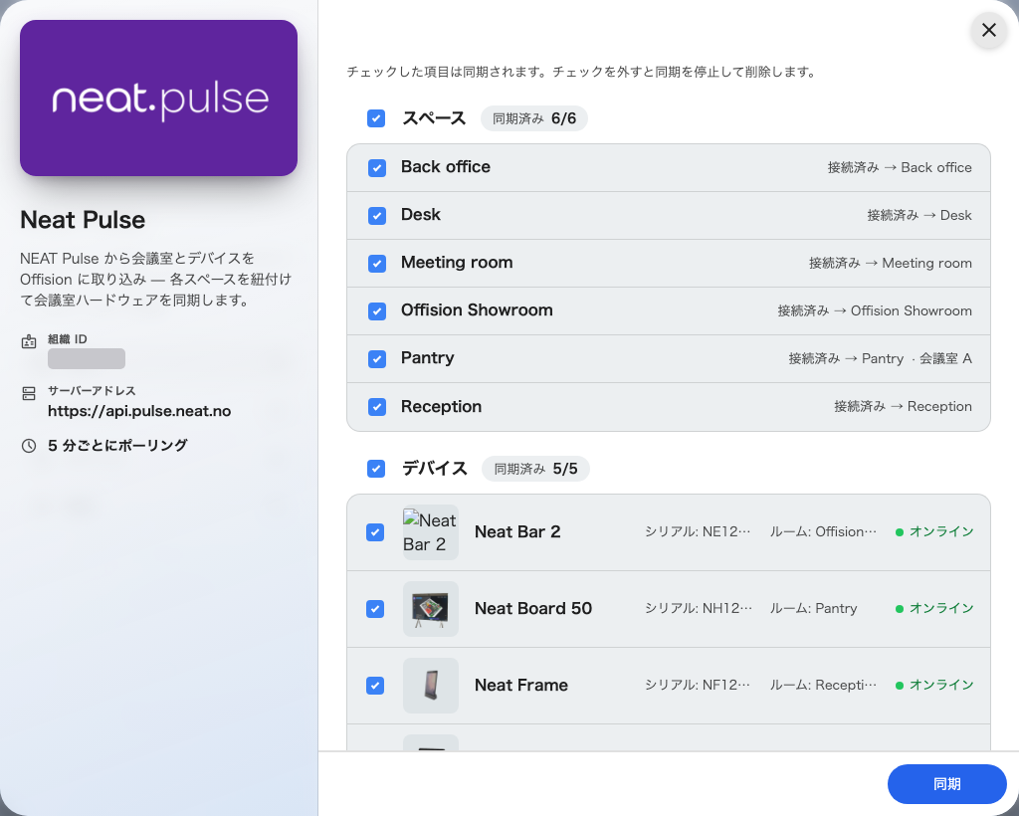Click the スペース section heading
Viewport: 1019px width, 816px height.
434,118
